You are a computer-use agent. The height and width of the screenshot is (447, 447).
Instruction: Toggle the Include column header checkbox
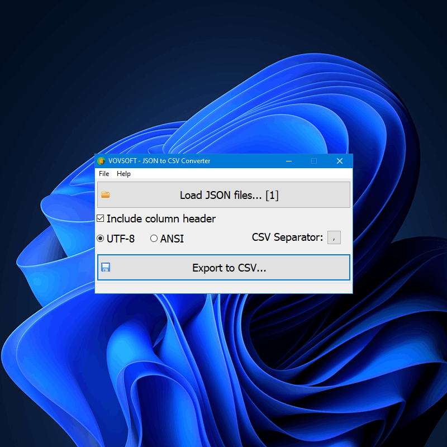tap(101, 218)
